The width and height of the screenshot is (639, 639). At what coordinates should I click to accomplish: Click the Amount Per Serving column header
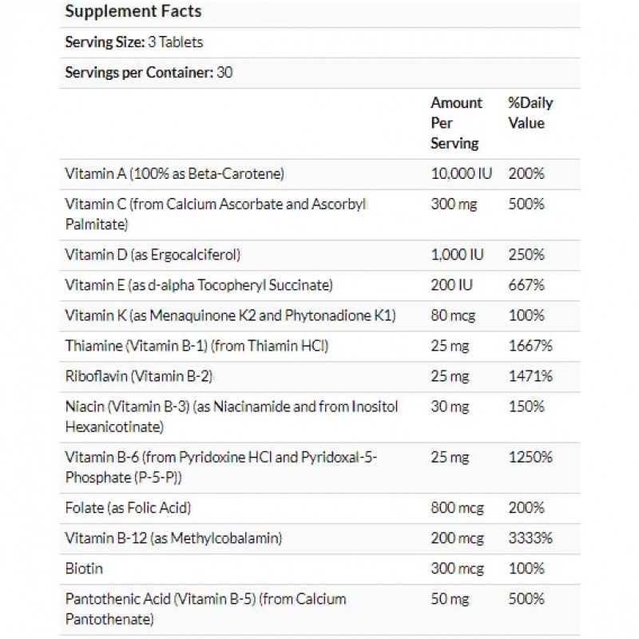point(457,123)
